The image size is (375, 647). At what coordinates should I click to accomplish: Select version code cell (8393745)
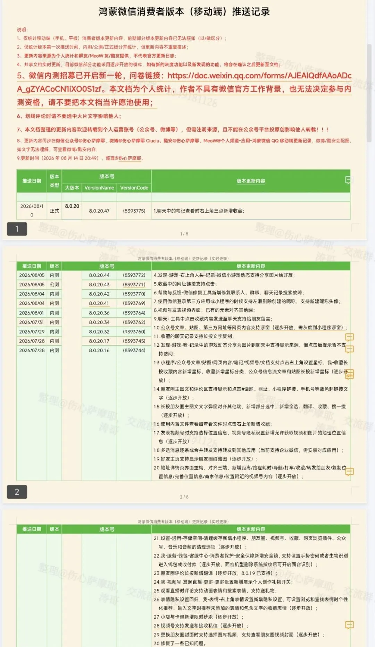pyautogui.click(x=134, y=341)
